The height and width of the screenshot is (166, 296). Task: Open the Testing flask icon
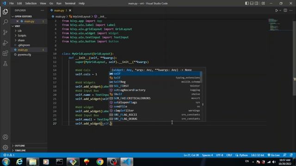(5, 64)
